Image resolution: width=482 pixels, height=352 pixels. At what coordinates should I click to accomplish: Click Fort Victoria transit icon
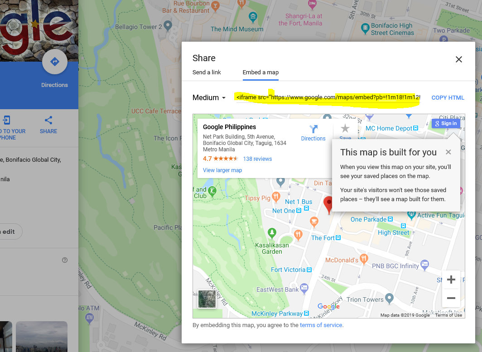(309, 270)
